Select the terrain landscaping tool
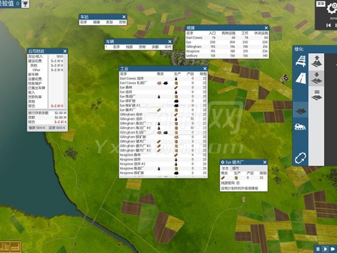The width and height of the screenshot is (337, 253). coord(300,111)
